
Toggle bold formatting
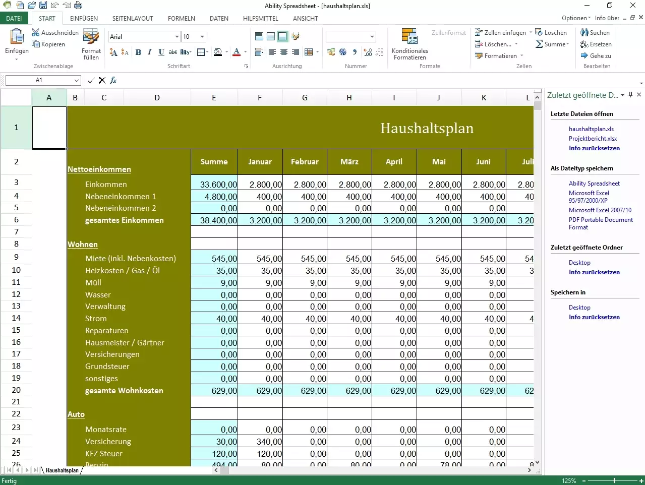(138, 52)
